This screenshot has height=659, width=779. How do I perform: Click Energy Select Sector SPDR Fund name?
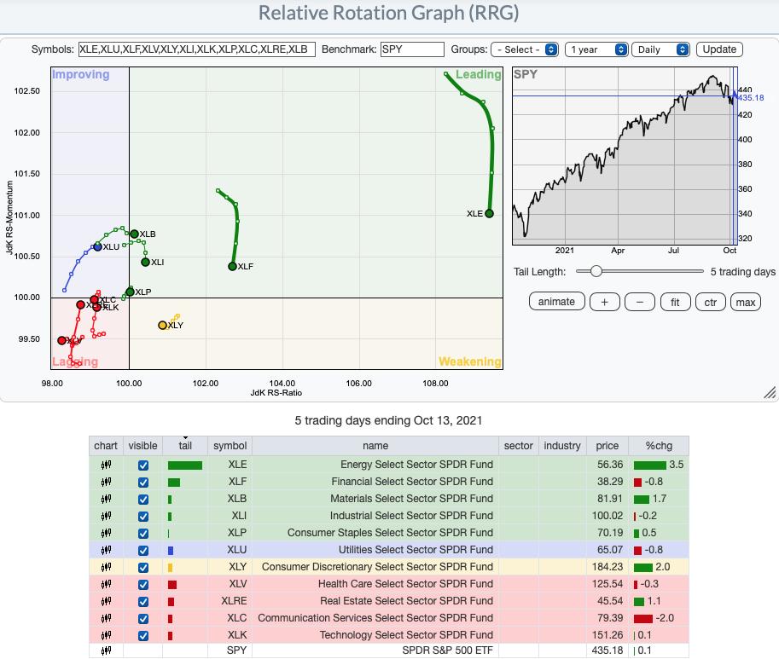[x=417, y=465]
